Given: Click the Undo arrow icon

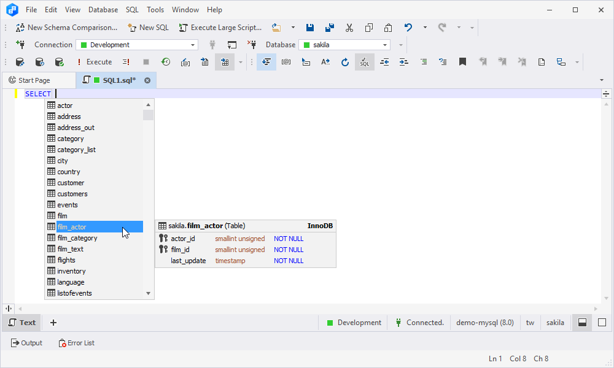Looking at the screenshot, I should click(x=408, y=28).
